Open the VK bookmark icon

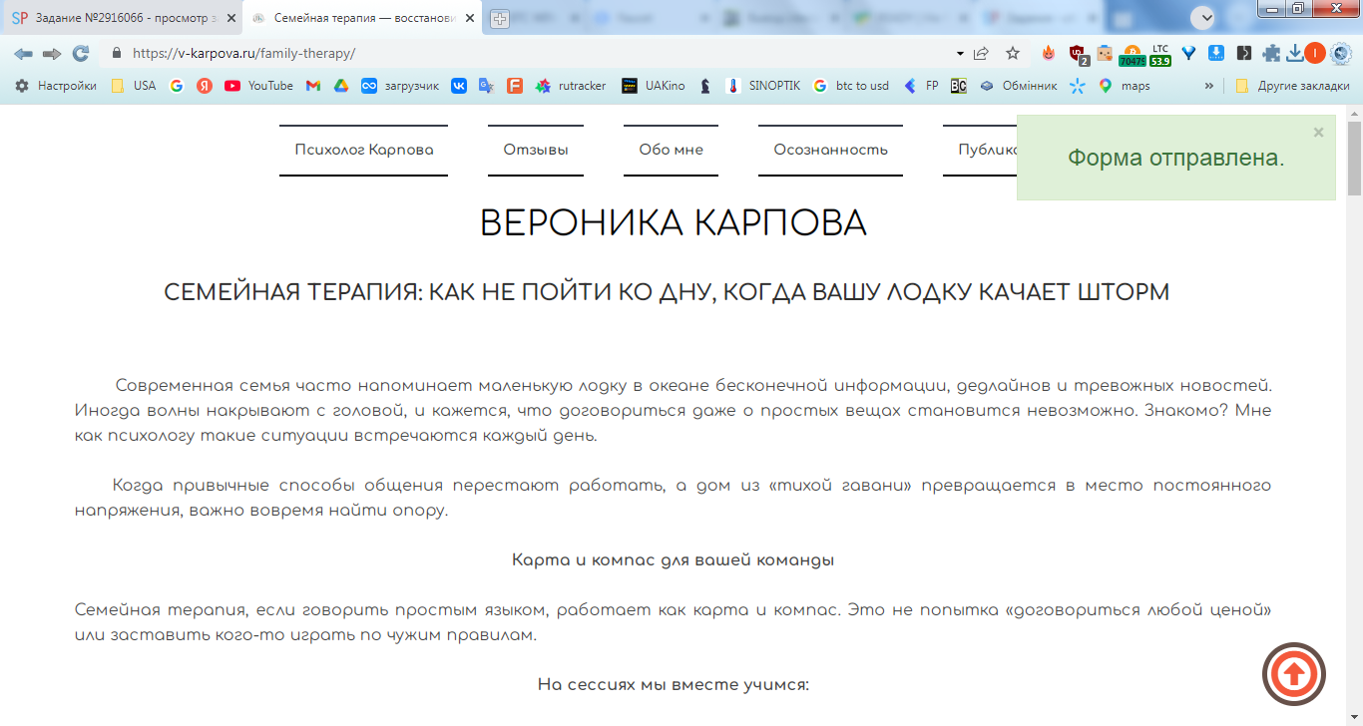tap(459, 86)
